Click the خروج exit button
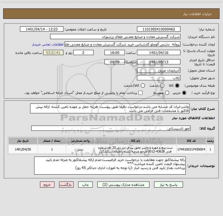The height and width of the screenshot is (216, 223). (47, 185)
